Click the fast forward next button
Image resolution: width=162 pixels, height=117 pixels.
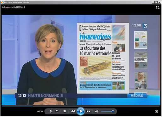89,111
